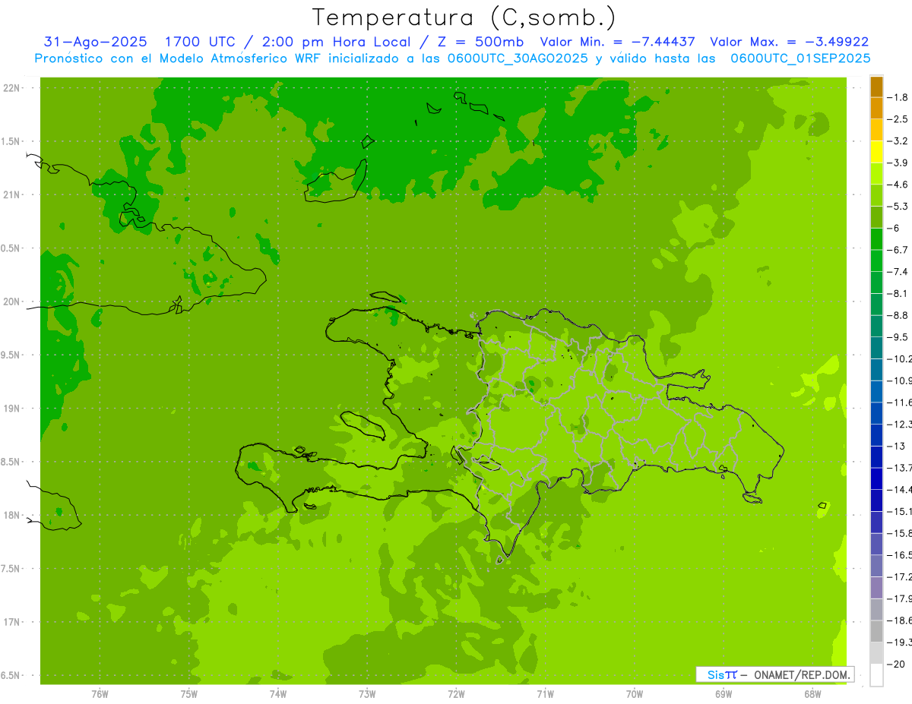Click the 'Valor Max. = -3.49922' text
This screenshot has width=912, height=704.
tap(789, 43)
